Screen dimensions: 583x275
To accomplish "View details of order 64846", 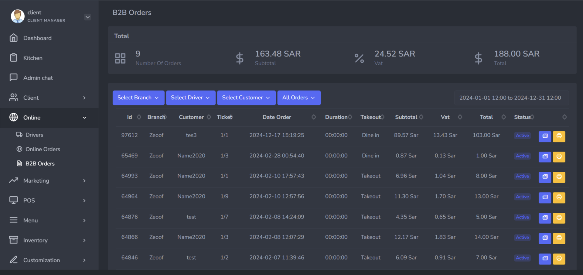I will click(x=545, y=259).
